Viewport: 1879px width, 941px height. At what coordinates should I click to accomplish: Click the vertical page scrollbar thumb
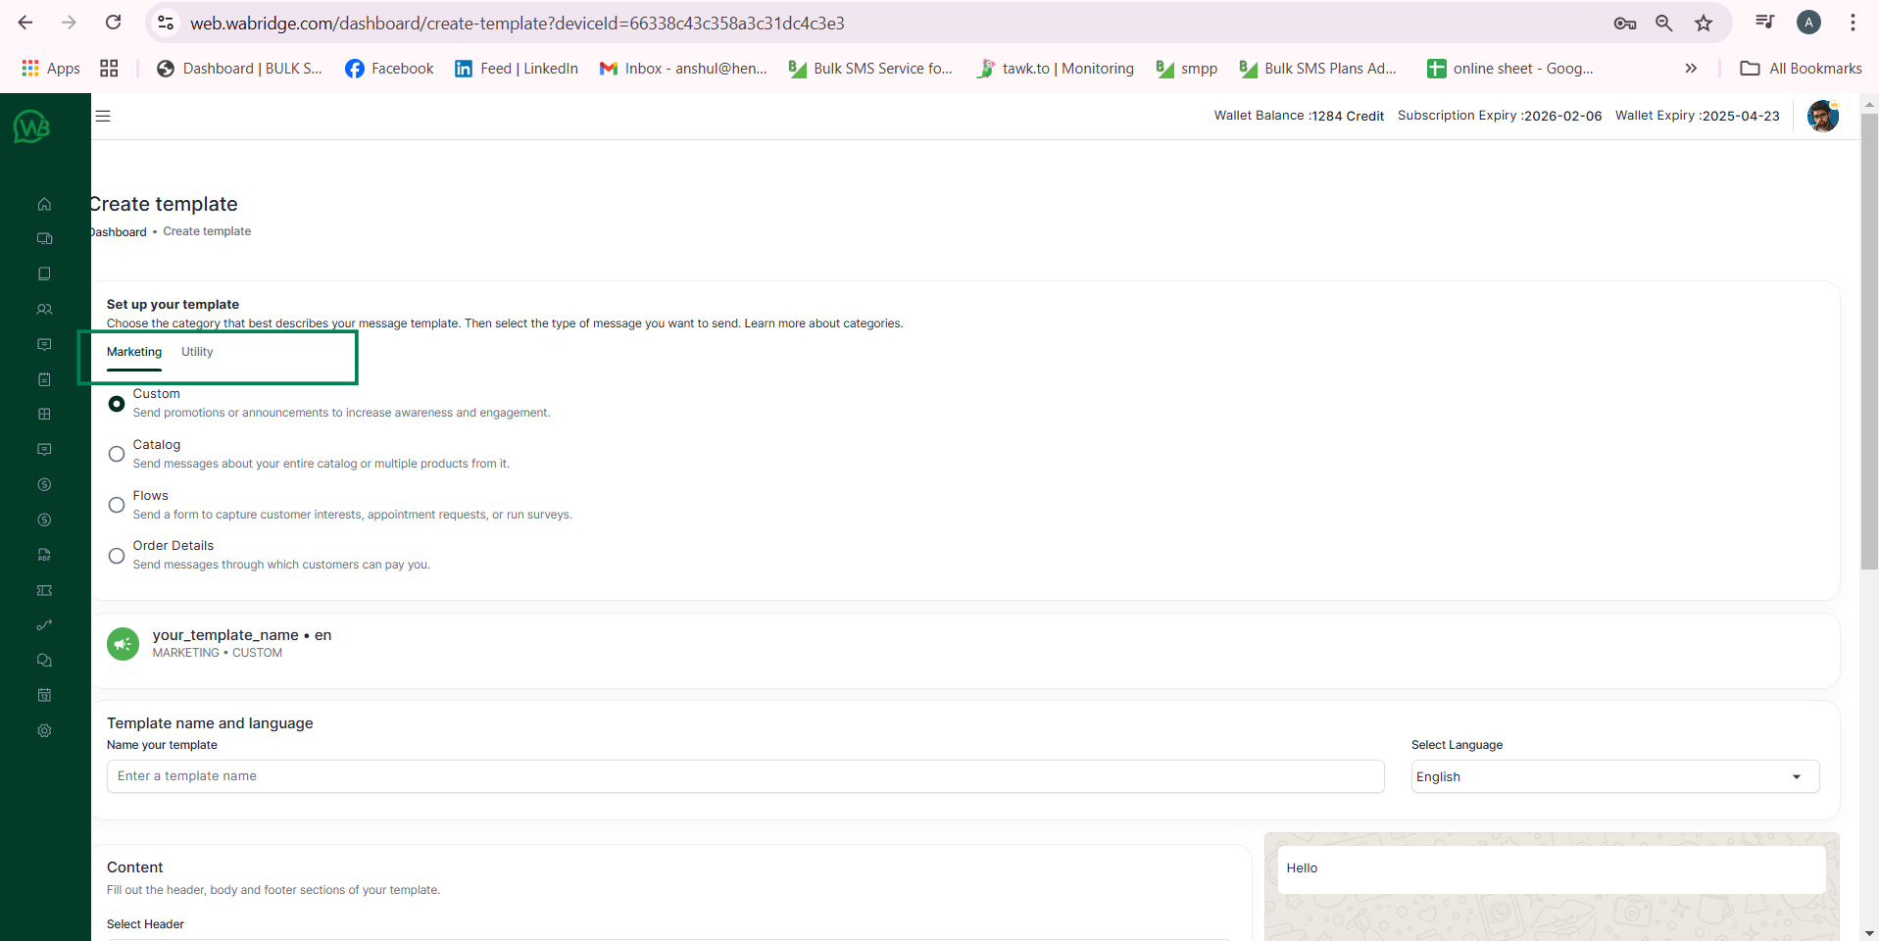click(x=1869, y=343)
